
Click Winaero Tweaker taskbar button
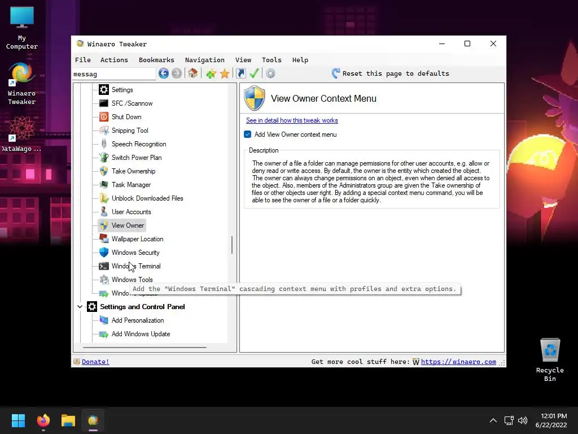pyautogui.click(x=93, y=420)
